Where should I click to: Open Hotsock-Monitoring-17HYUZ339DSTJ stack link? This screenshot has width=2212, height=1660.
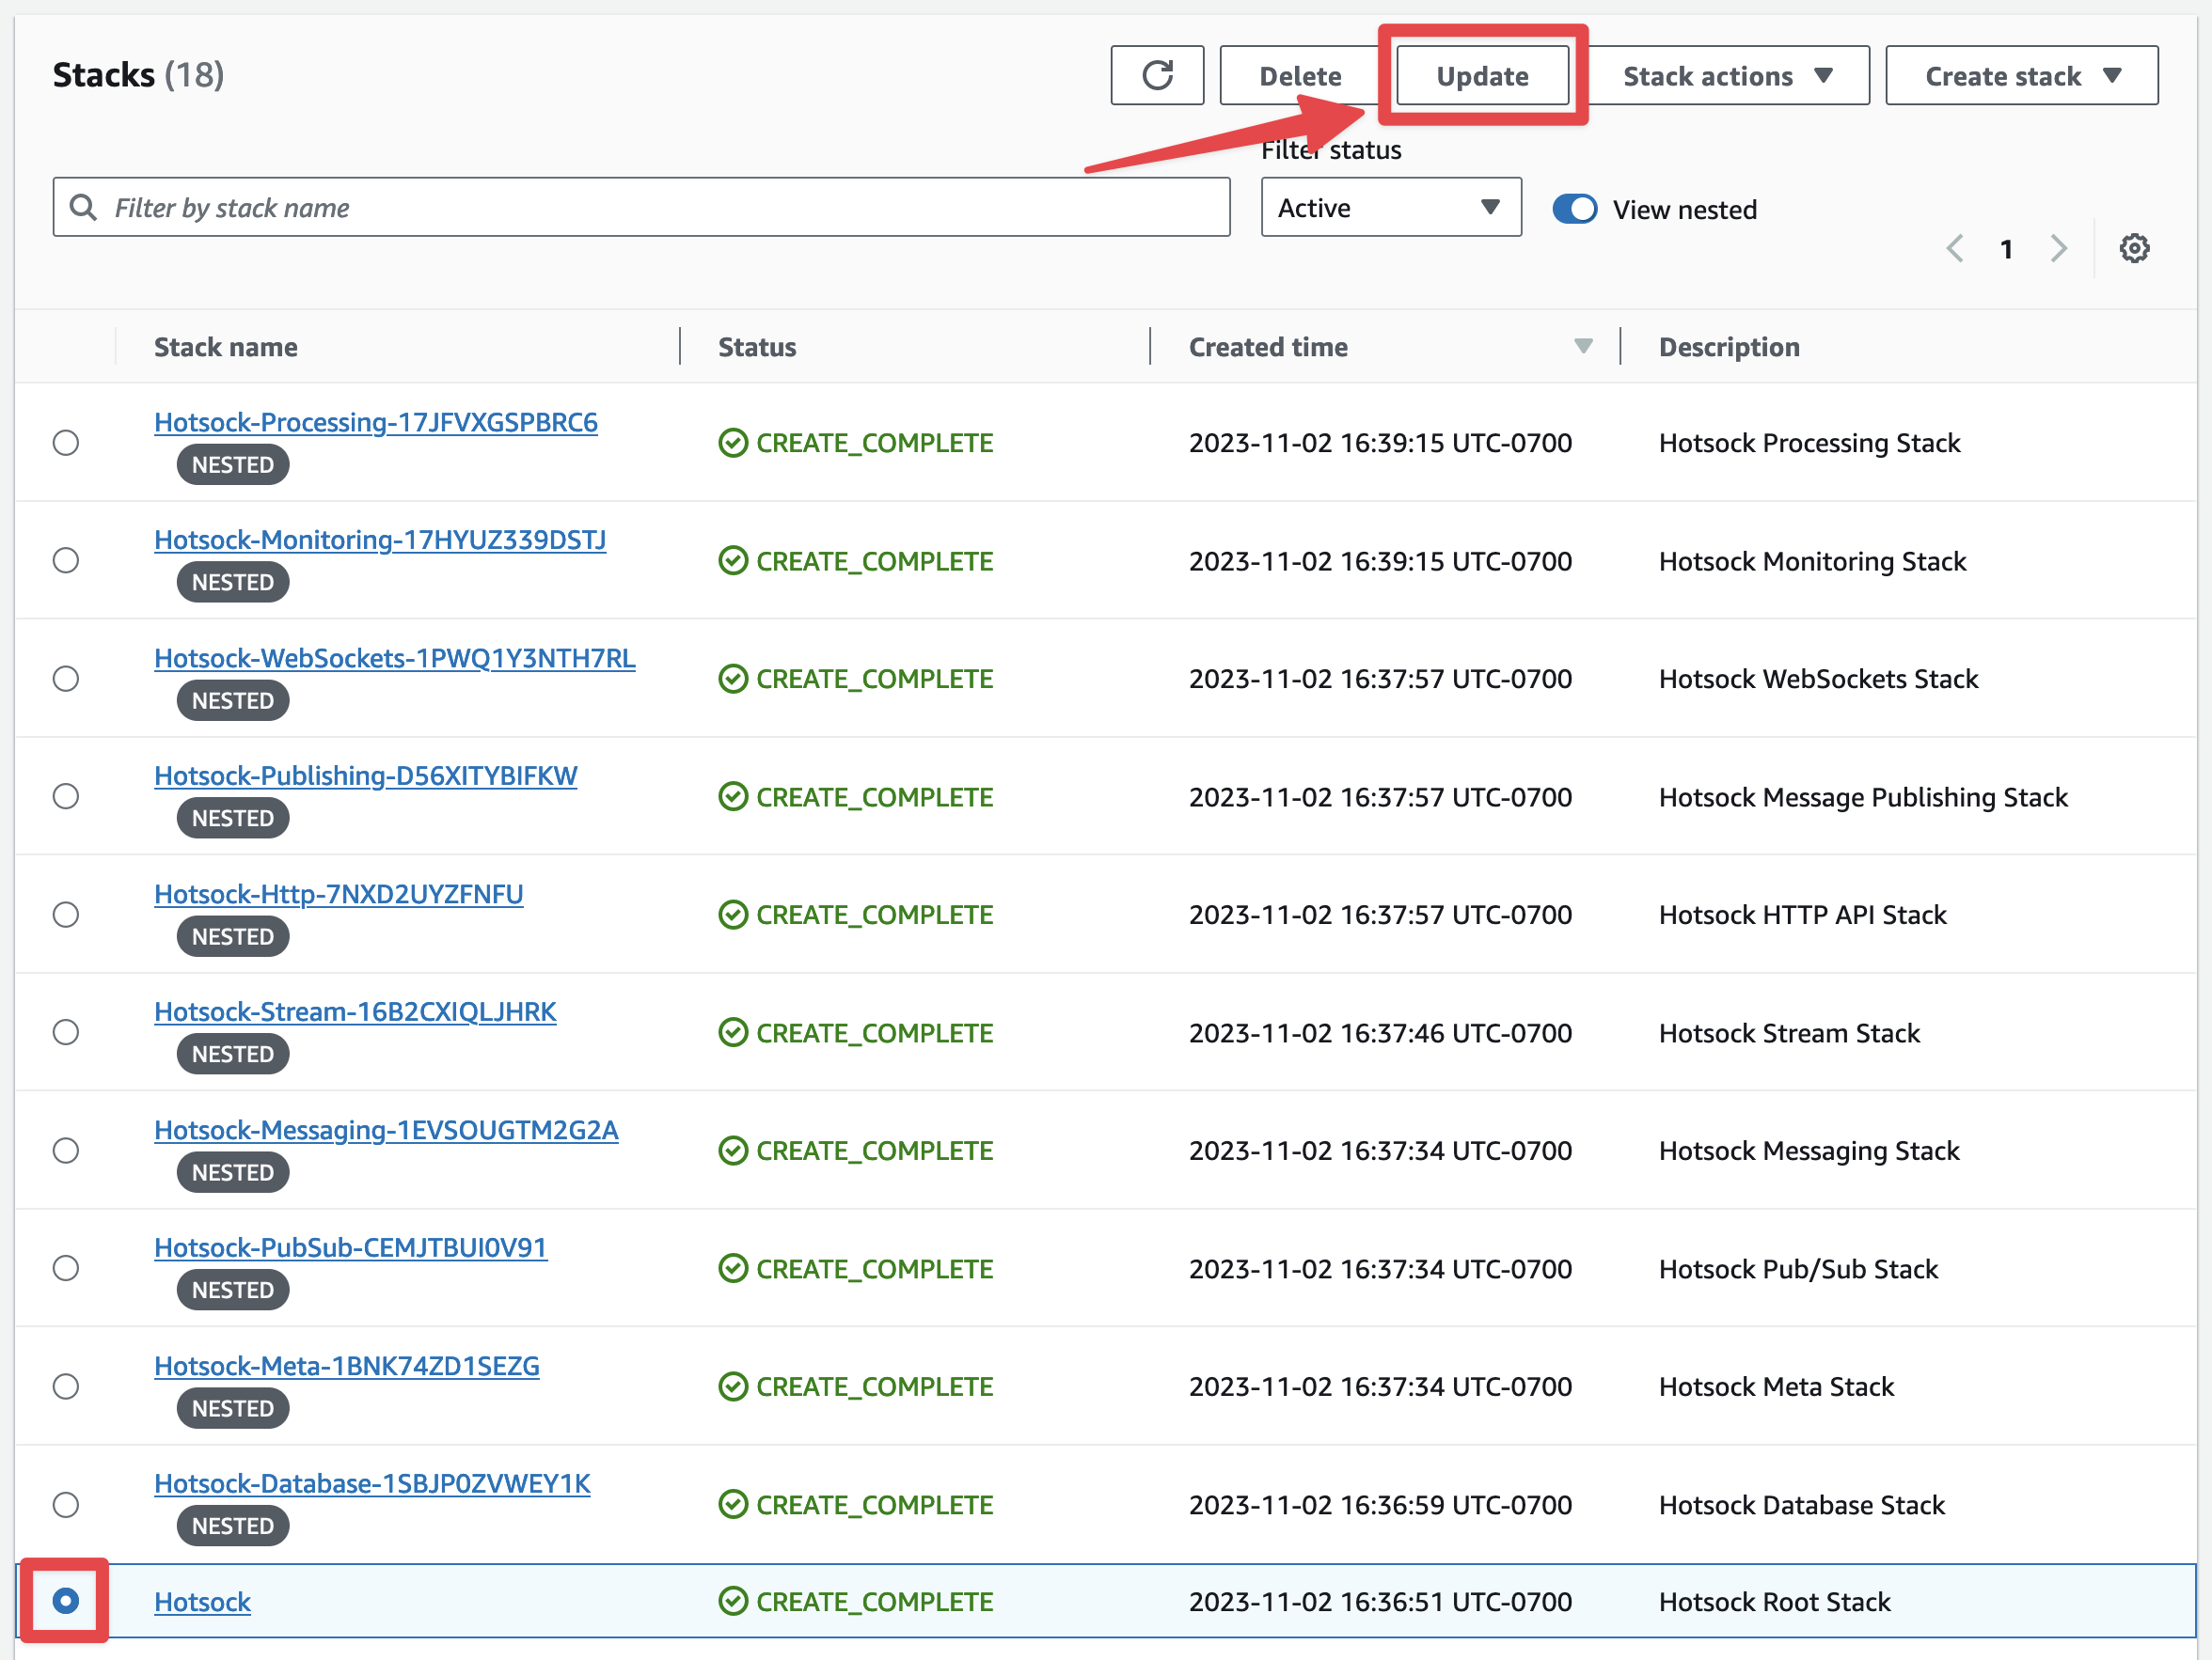[380, 540]
